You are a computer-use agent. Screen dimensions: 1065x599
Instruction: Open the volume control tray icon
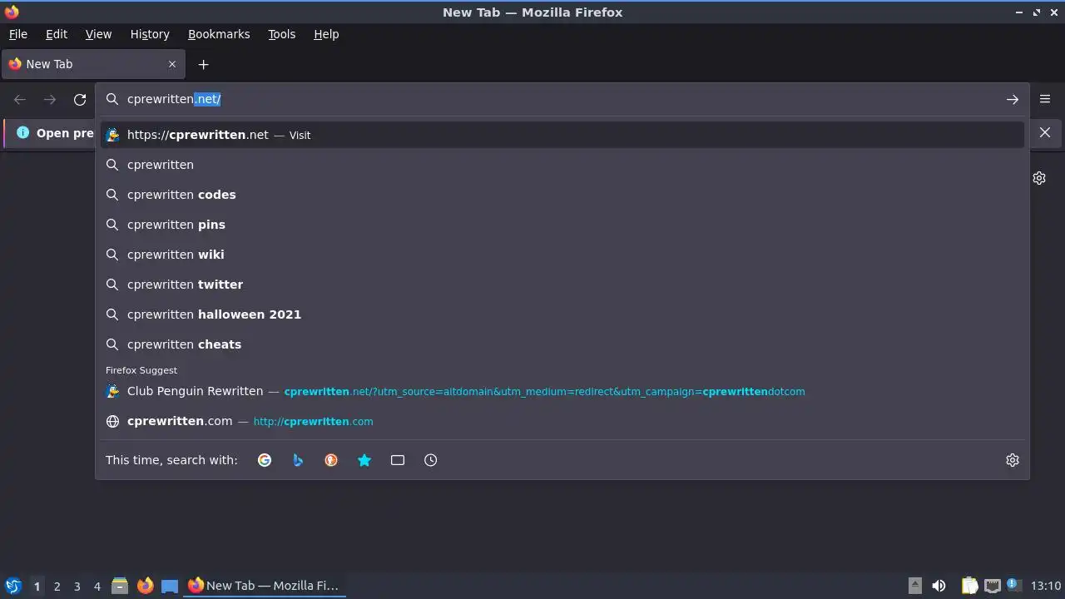coord(939,586)
